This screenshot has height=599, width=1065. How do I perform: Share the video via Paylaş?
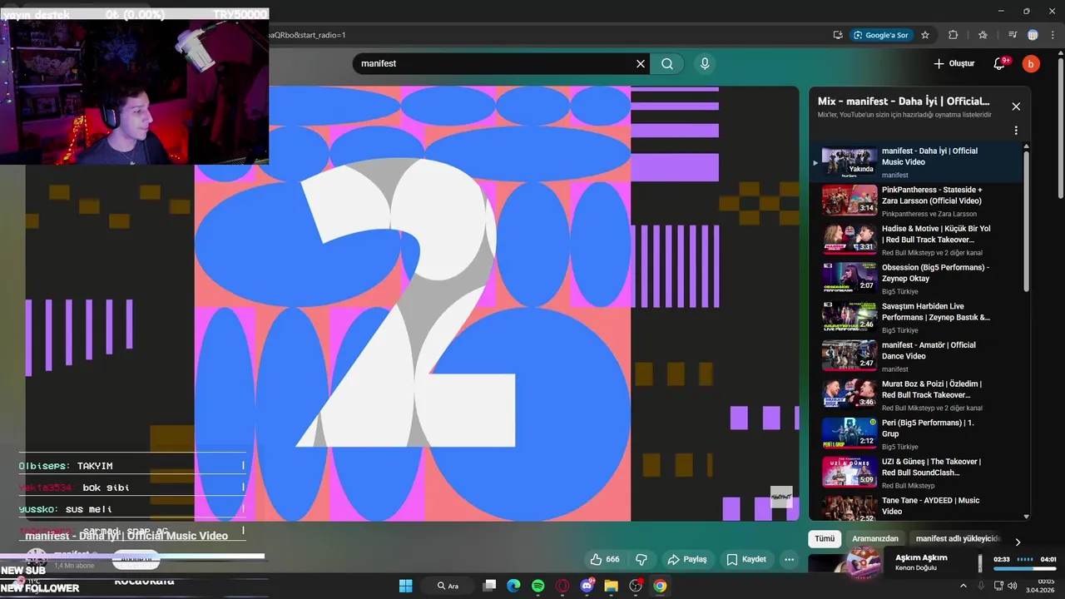point(687,559)
